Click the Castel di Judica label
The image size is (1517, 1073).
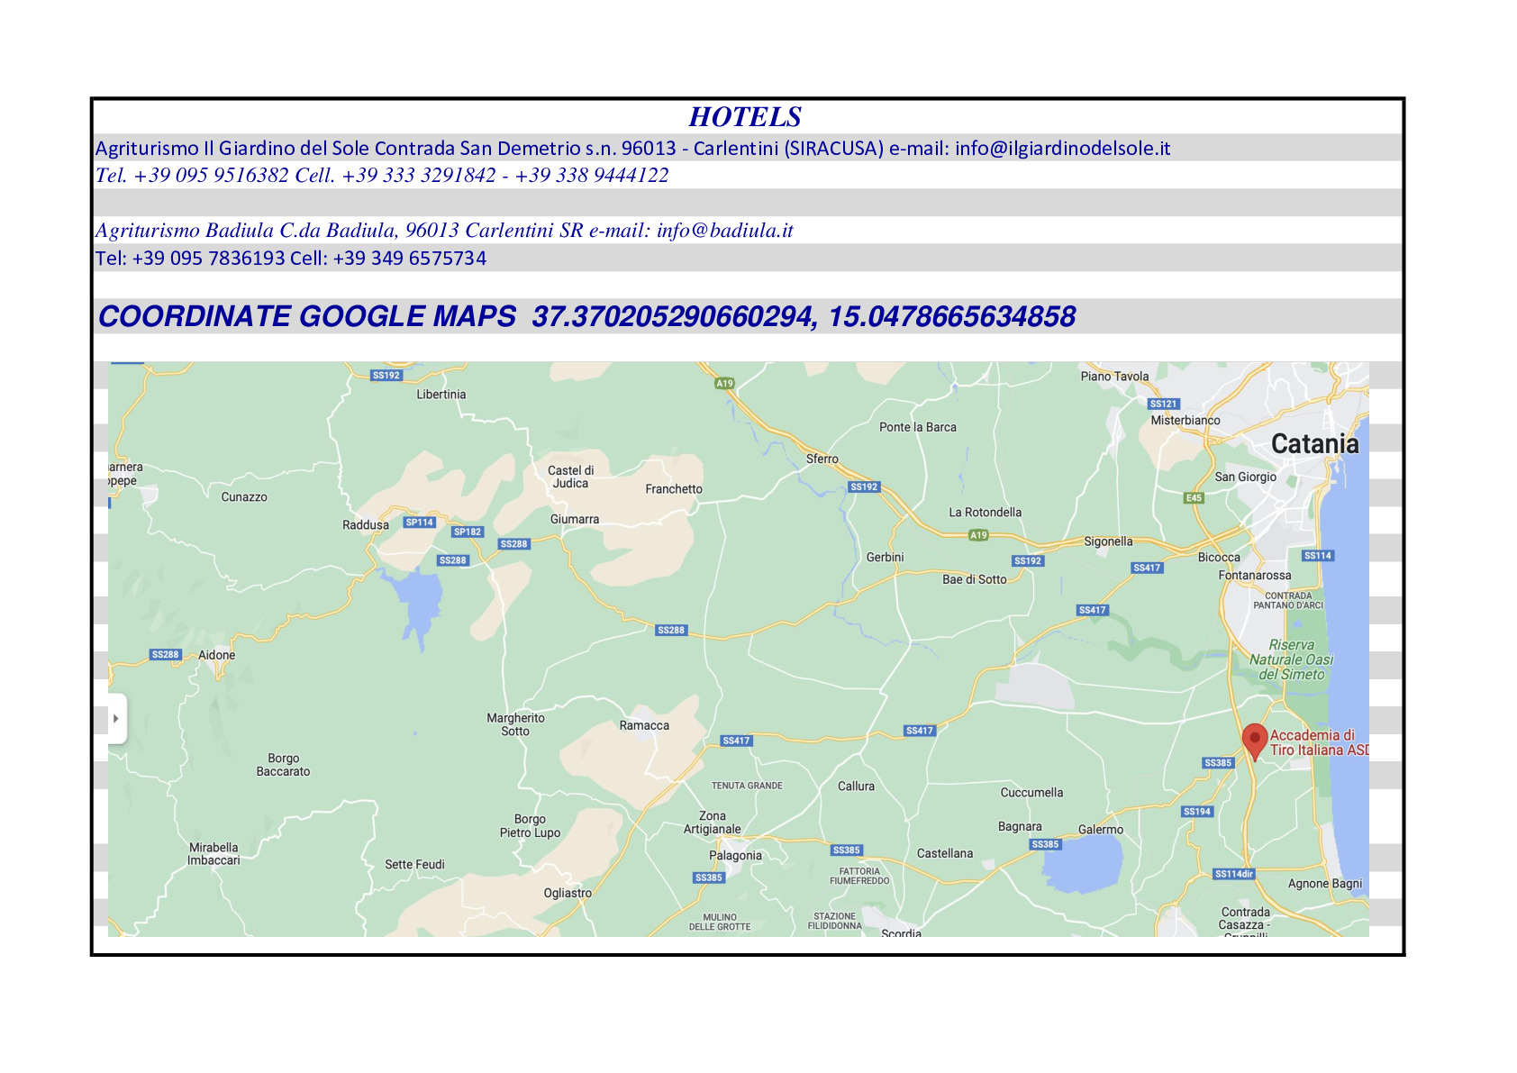pyautogui.click(x=571, y=477)
